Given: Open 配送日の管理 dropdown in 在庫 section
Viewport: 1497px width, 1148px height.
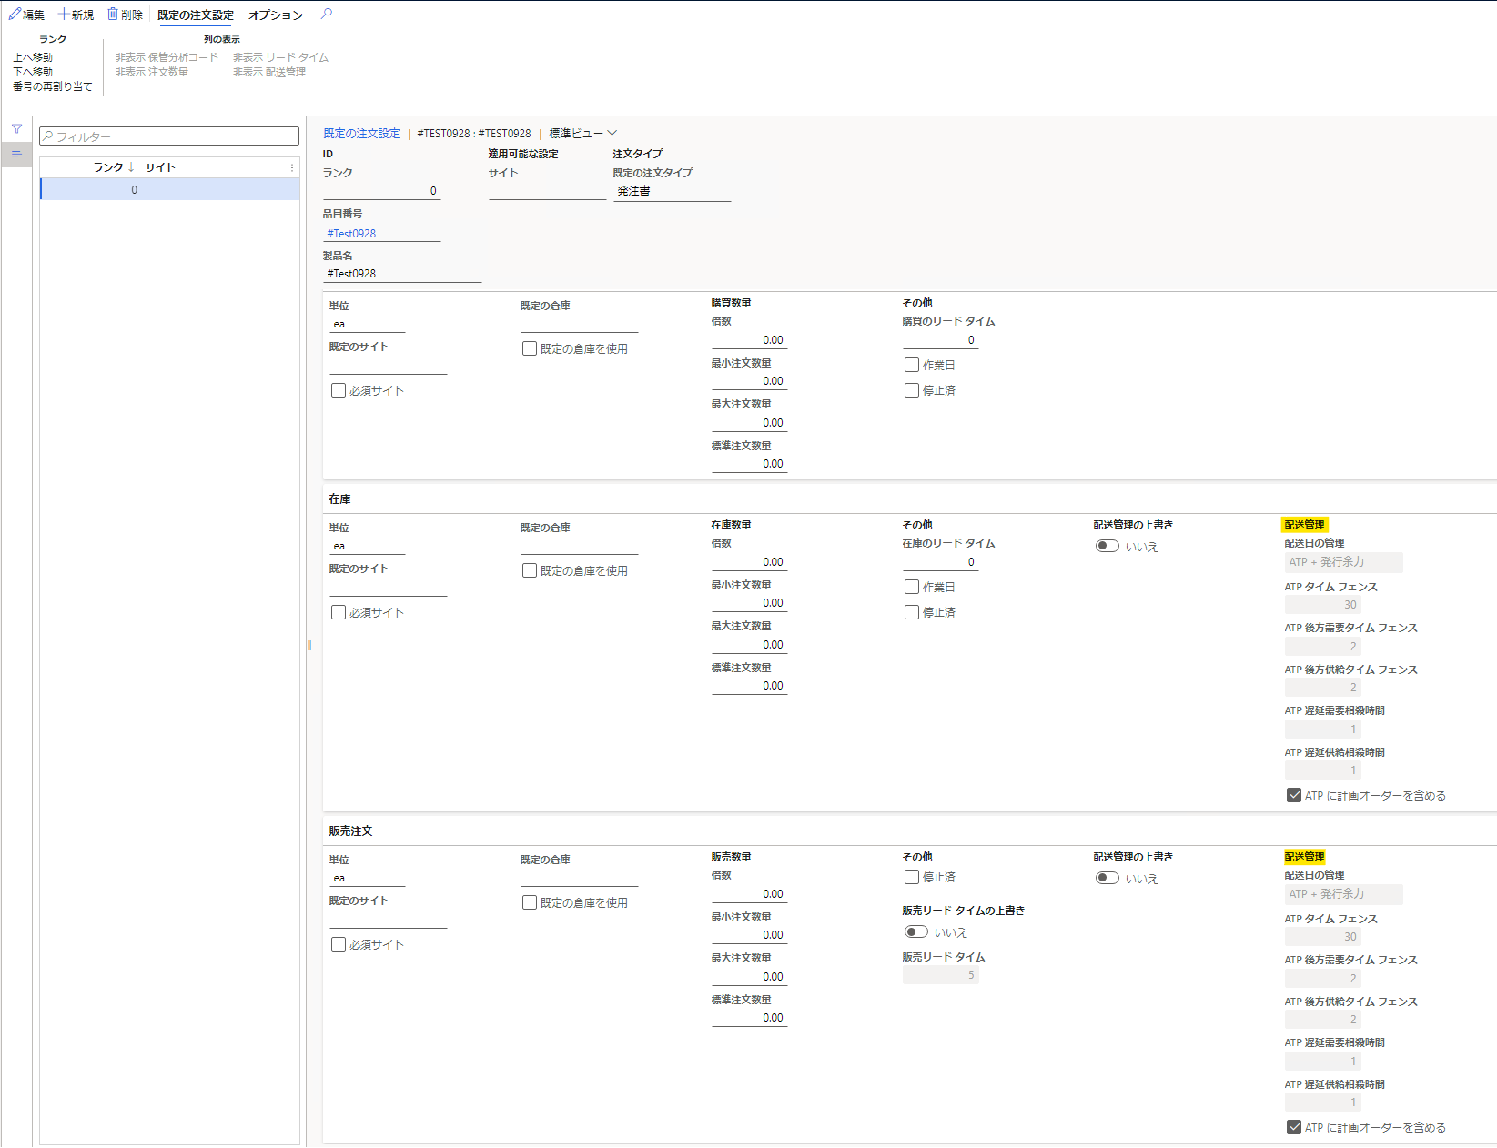Looking at the screenshot, I should [x=1343, y=562].
